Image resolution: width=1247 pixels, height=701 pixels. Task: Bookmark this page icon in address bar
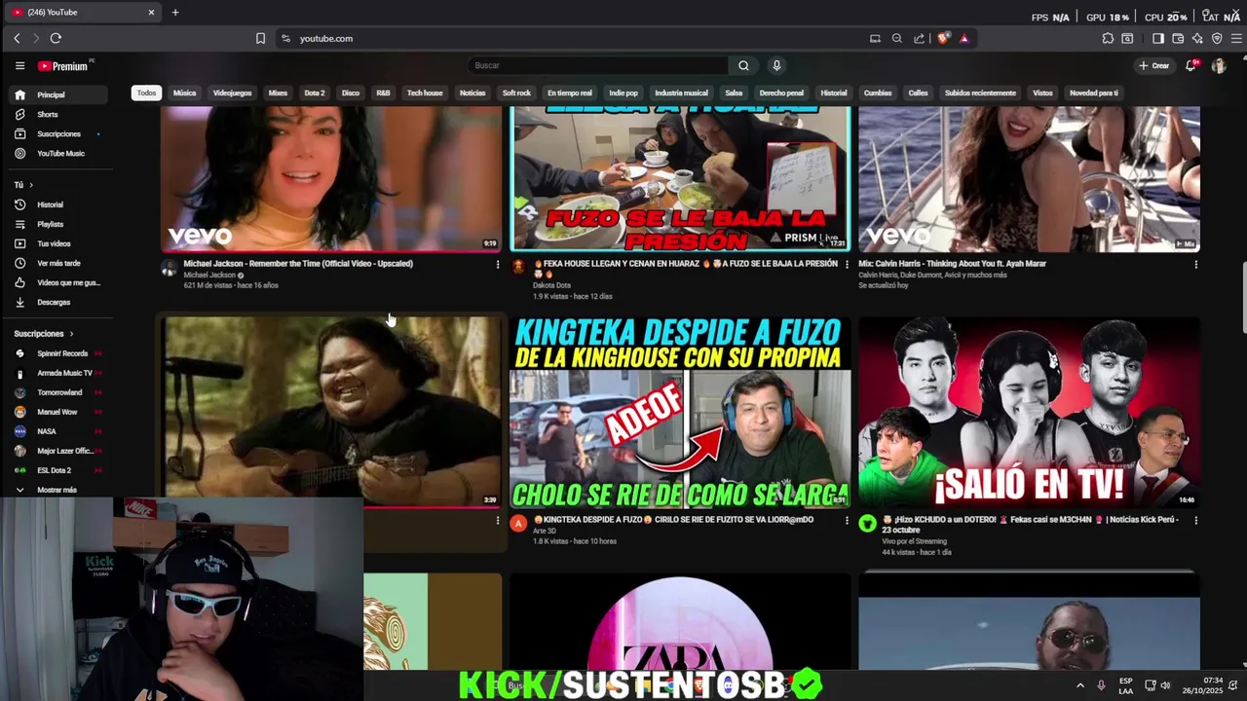[260, 38]
